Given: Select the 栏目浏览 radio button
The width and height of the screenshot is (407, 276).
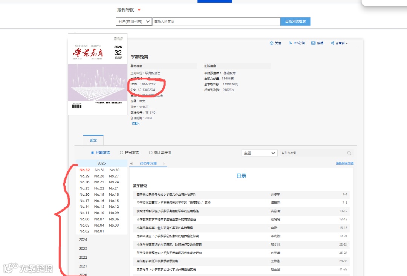Looking at the screenshot, I should (x=121, y=153).
